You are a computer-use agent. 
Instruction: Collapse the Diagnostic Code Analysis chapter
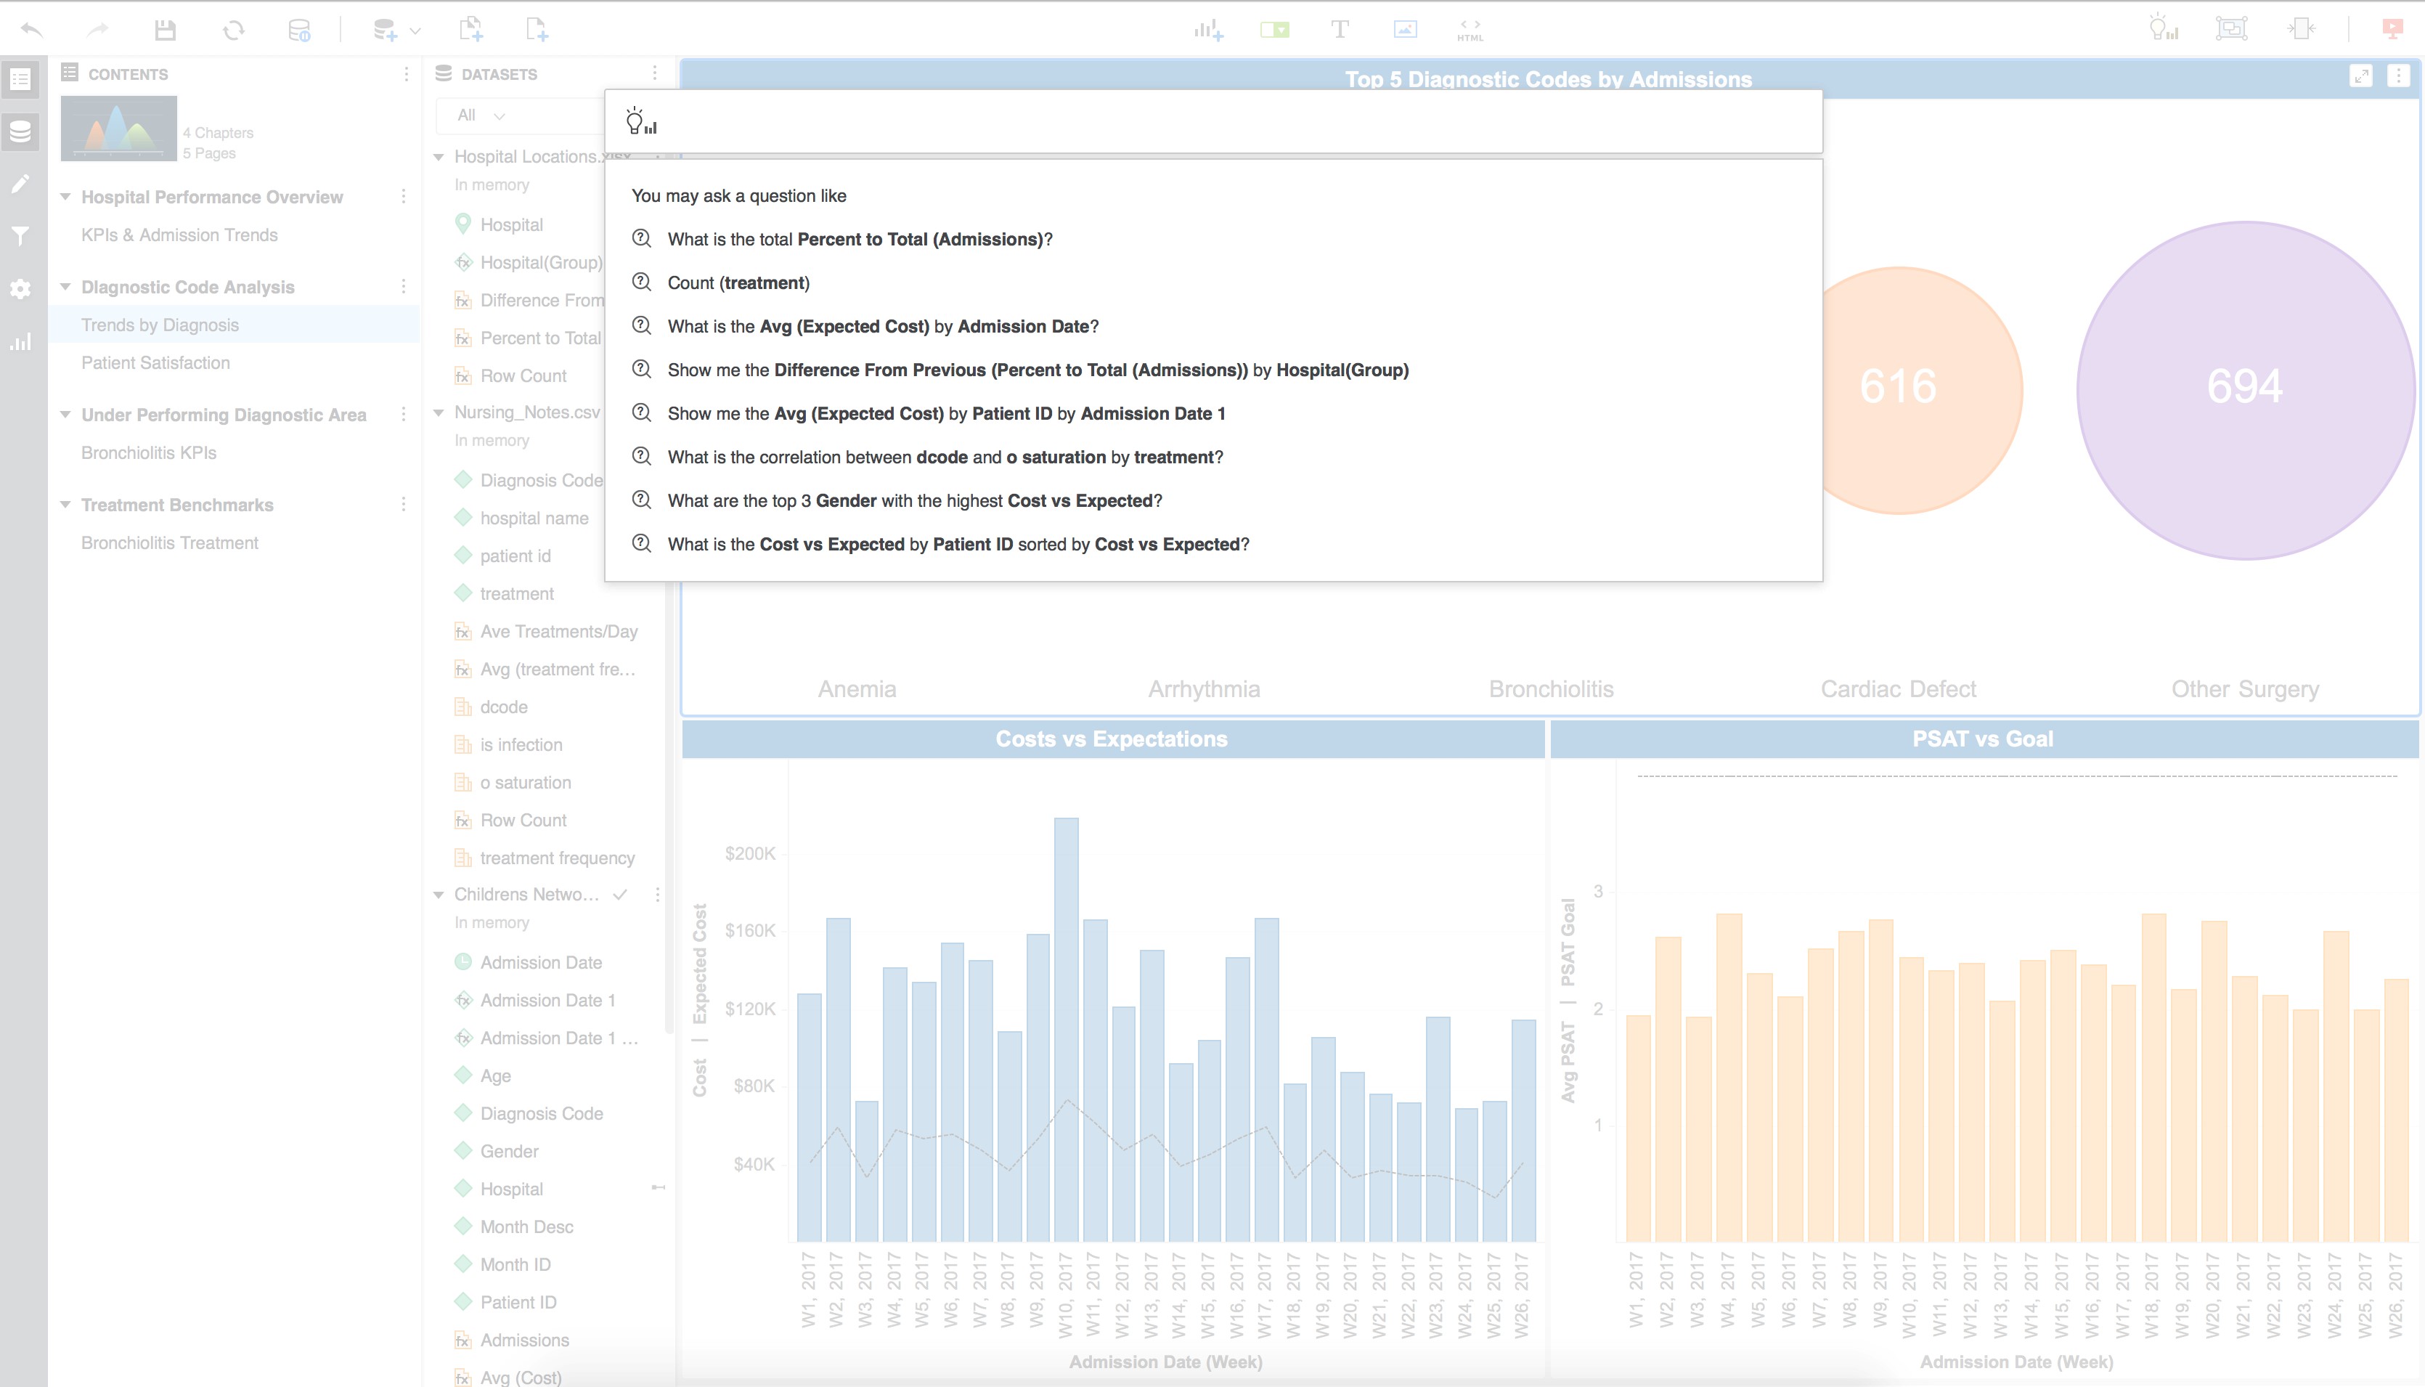(x=65, y=287)
